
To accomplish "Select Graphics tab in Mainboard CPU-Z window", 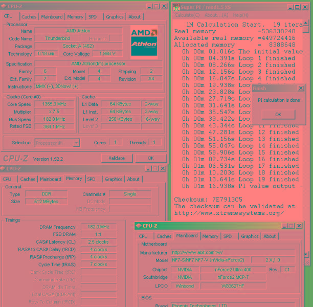I will pos(250,236).
